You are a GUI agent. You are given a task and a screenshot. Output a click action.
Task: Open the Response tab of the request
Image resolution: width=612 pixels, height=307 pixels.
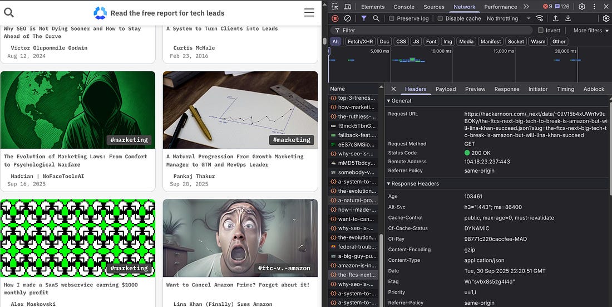(507, 89)
